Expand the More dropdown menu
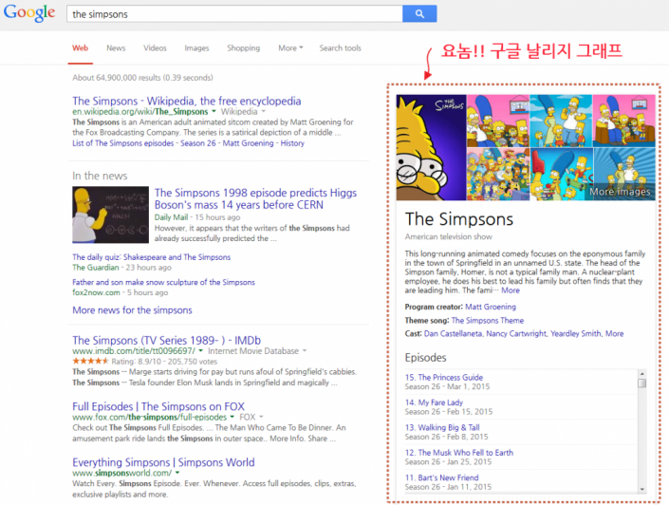The height and width of the screenshot is (505, 669). coord(290,47)
